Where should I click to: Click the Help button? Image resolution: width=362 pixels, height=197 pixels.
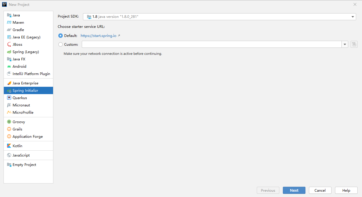point(346,190)
